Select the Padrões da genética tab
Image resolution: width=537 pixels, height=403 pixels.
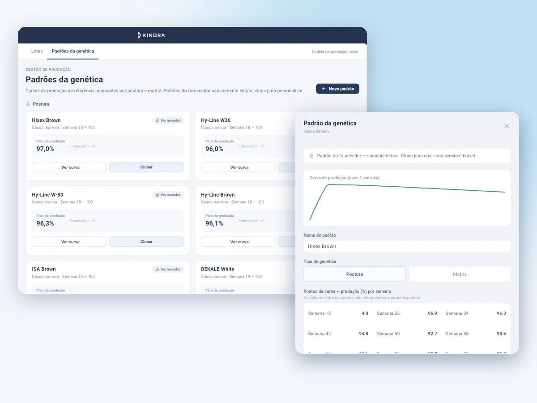click(x=73, y=51)
